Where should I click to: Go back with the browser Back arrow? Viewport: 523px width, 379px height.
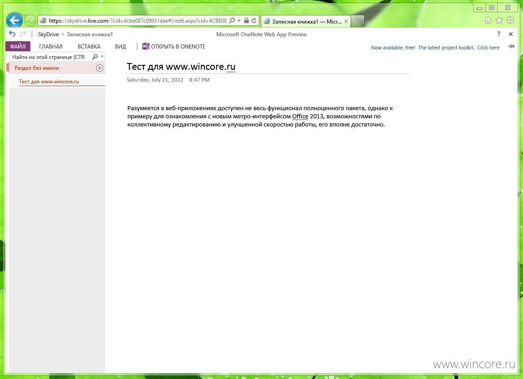(x=15, y=21)
